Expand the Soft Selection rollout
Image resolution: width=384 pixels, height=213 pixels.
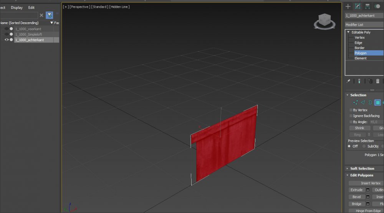[x=362, y=169]
